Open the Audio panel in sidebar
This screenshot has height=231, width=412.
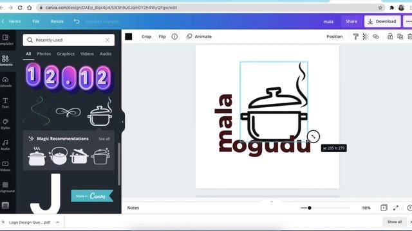pos(6,145)
